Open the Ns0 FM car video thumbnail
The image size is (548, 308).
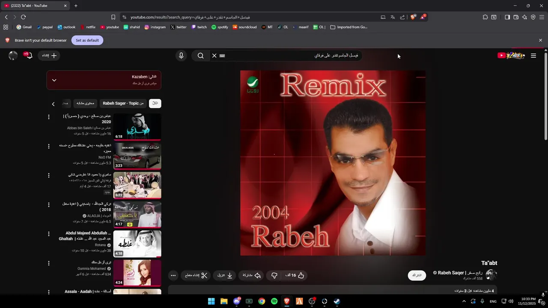[x=137, y=156]
